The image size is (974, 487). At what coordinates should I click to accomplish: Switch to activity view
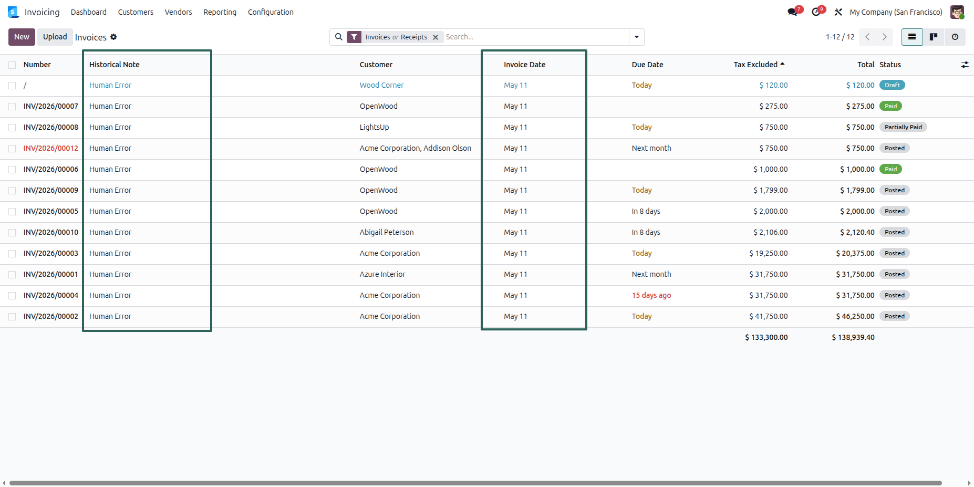click(955, 37)
